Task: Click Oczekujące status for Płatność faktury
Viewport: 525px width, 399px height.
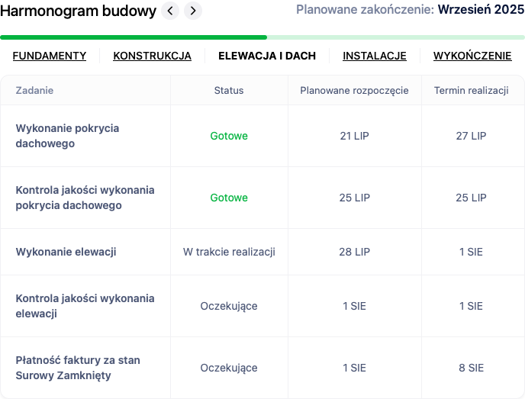Action: coord(229,368)
